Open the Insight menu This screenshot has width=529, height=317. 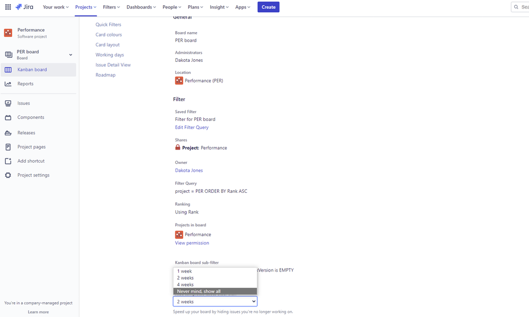pos(219,7)
